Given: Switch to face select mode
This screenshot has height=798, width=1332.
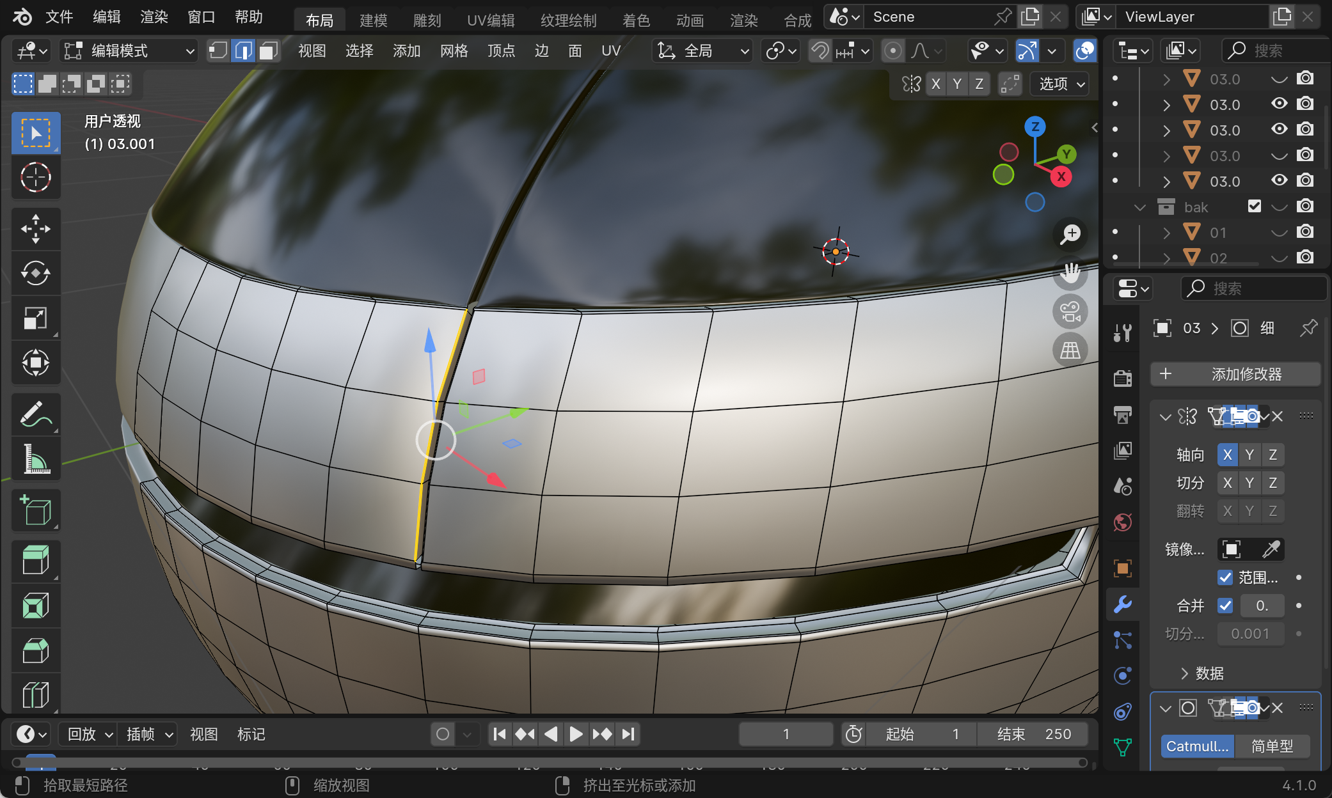Looking at the screenshot, I should click(x=269, y=51).
